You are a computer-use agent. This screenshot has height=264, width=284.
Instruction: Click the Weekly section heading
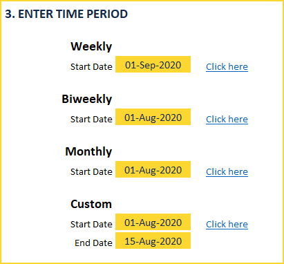coord(91,47)
